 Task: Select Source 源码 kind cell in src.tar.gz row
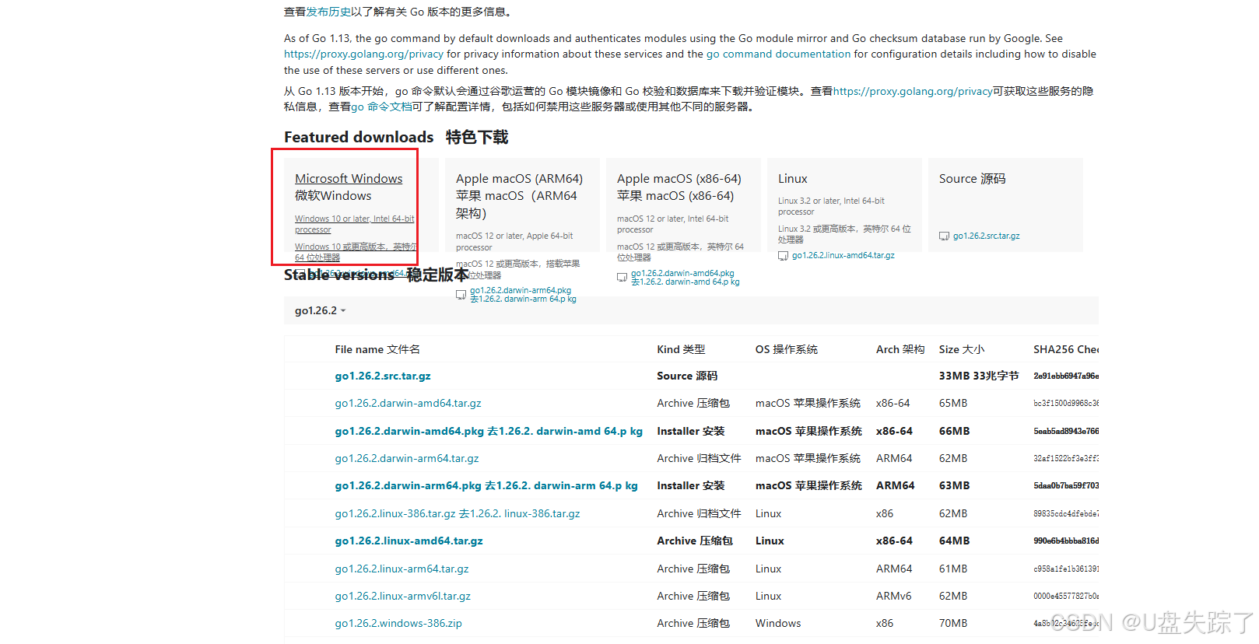click(x=687, y=376)
